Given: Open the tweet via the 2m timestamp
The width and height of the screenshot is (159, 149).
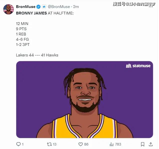Looking at the screenshot, I should 76,6.
